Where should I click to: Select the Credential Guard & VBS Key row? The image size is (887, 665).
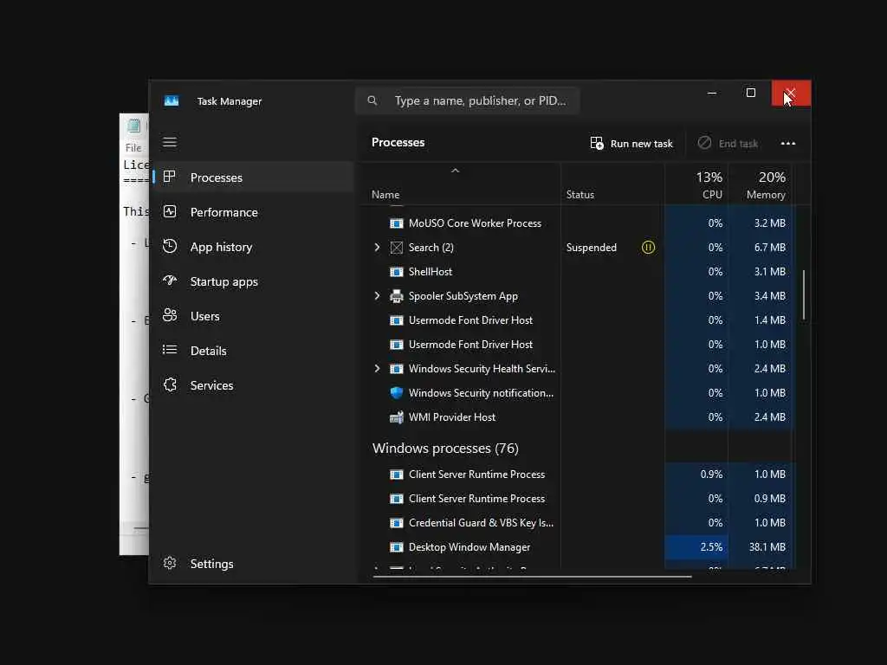[x=577, y=523]
